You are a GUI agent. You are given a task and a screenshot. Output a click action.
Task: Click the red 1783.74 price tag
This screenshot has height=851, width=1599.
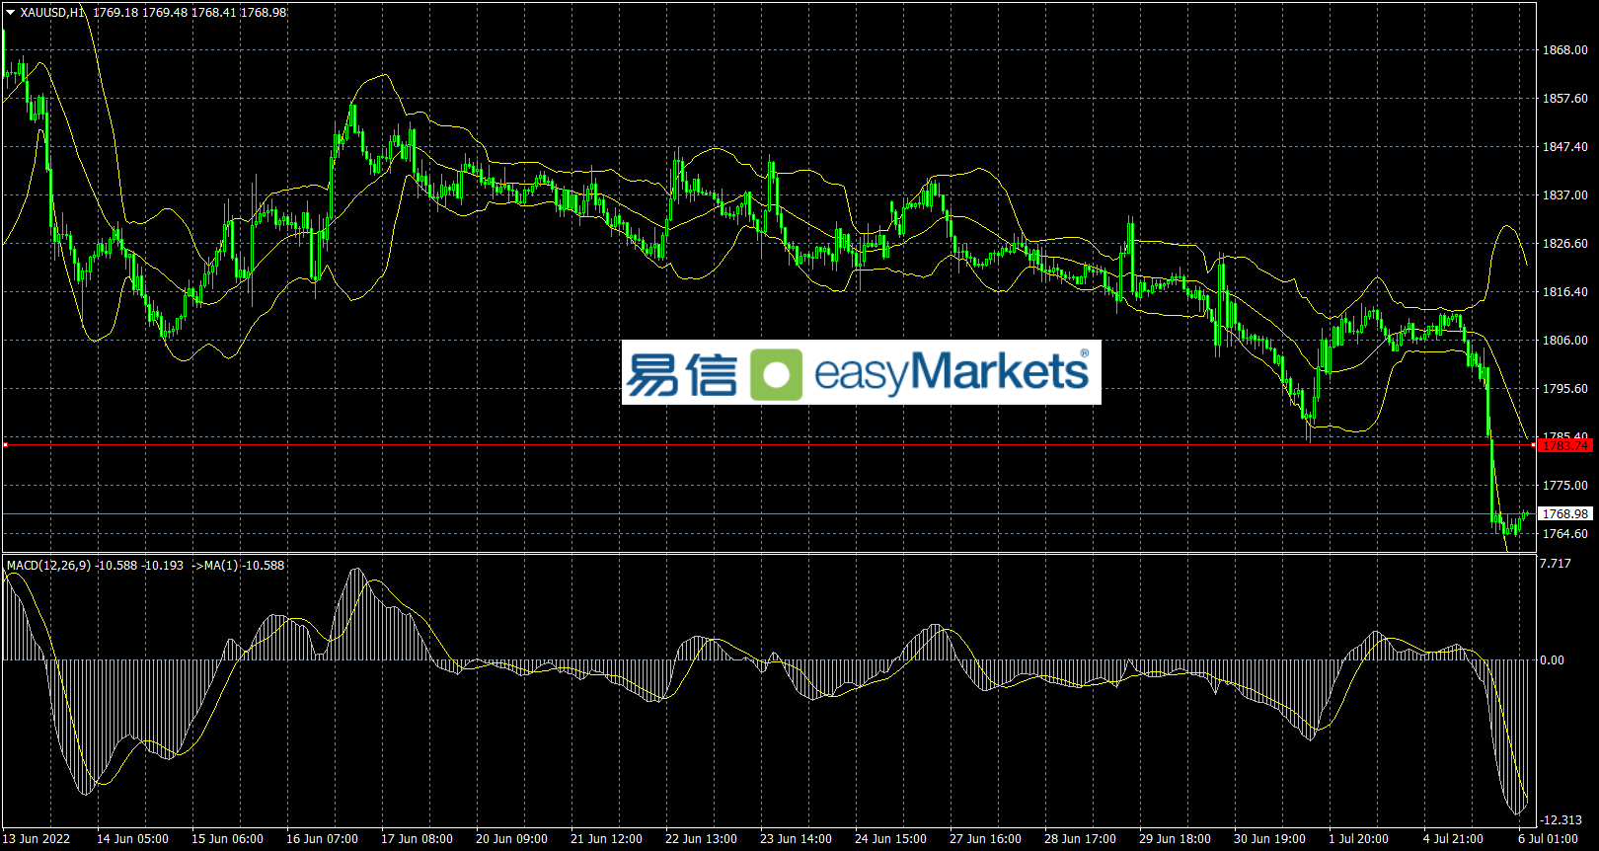point(1564,446)
